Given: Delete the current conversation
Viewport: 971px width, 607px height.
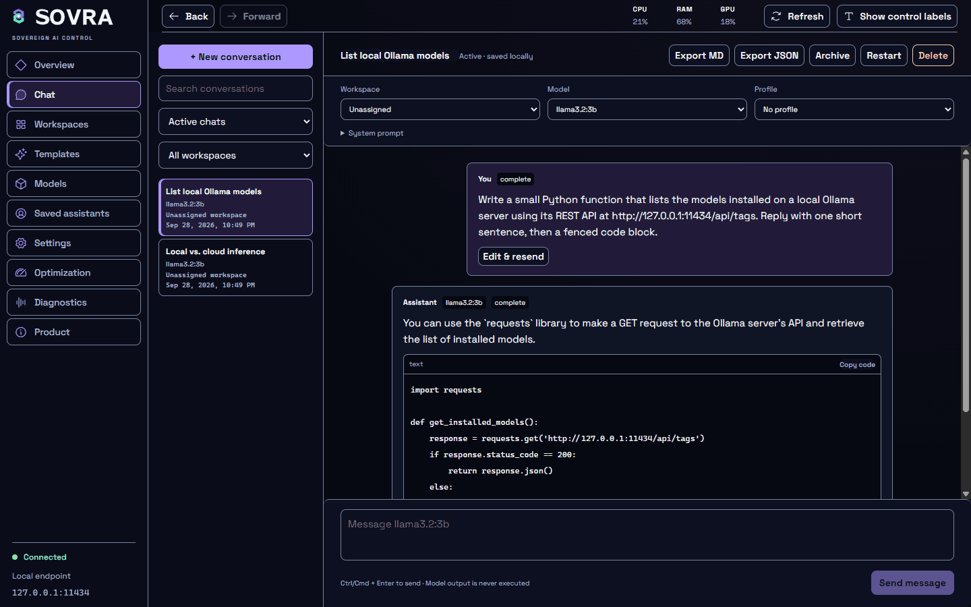Looking at the screenshot, I should pyautogui.click(x=933, y=55).
